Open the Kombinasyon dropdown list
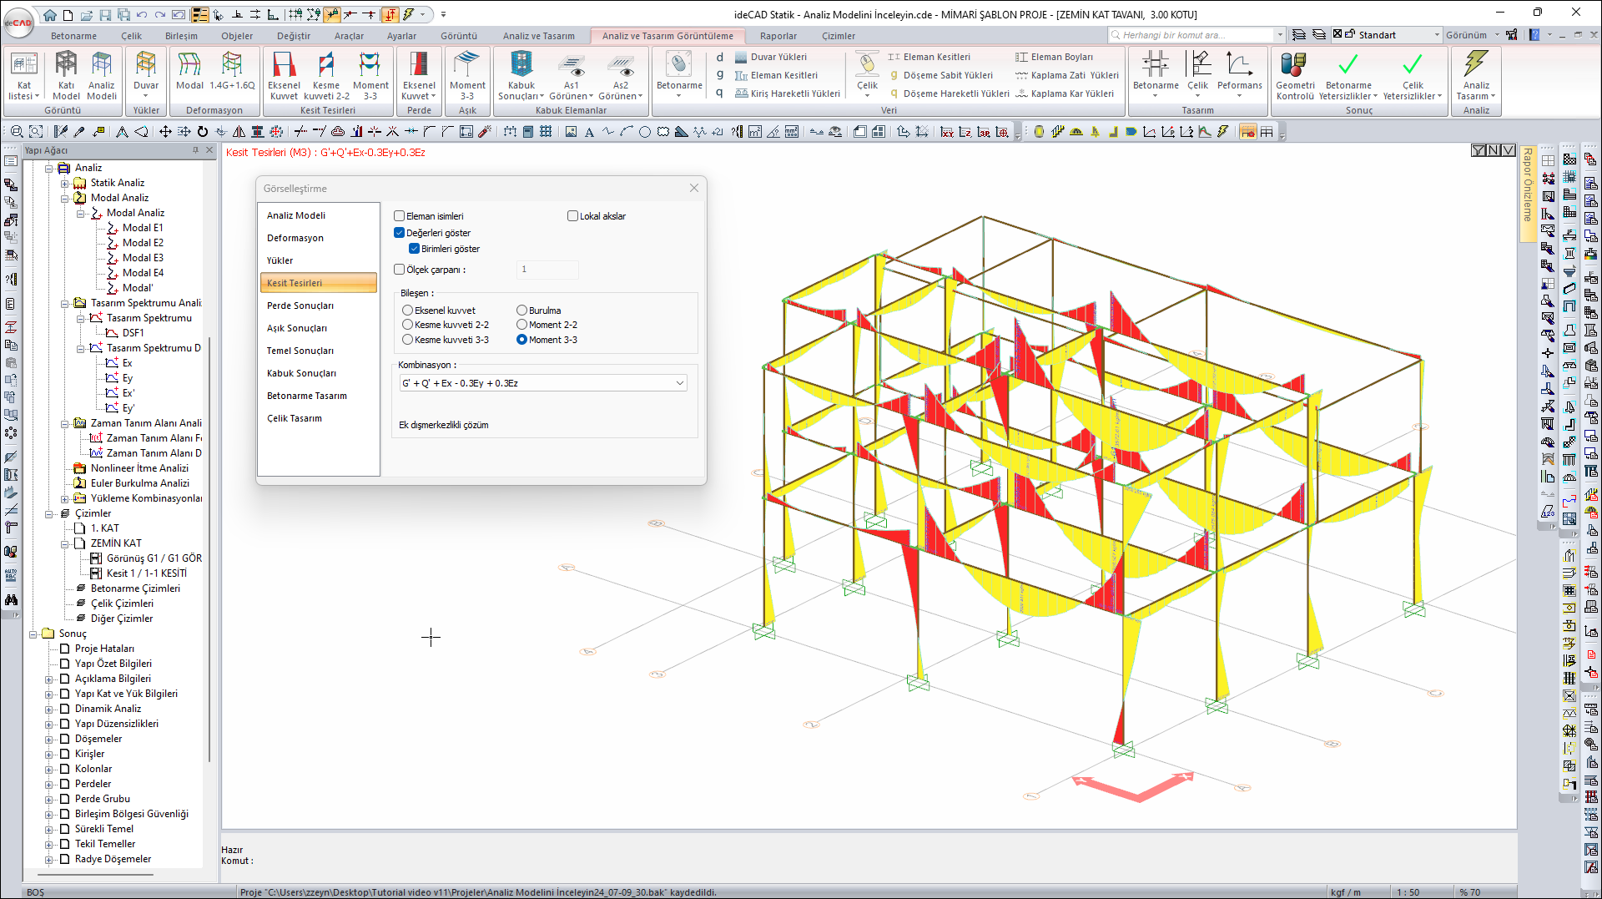 679,383
